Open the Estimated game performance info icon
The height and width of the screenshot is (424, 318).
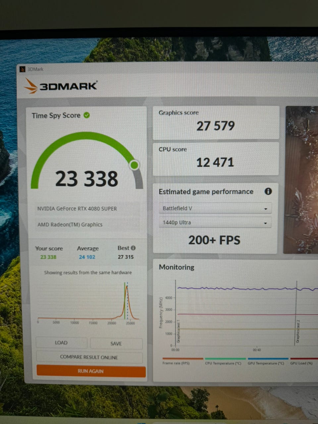[268, 191]
